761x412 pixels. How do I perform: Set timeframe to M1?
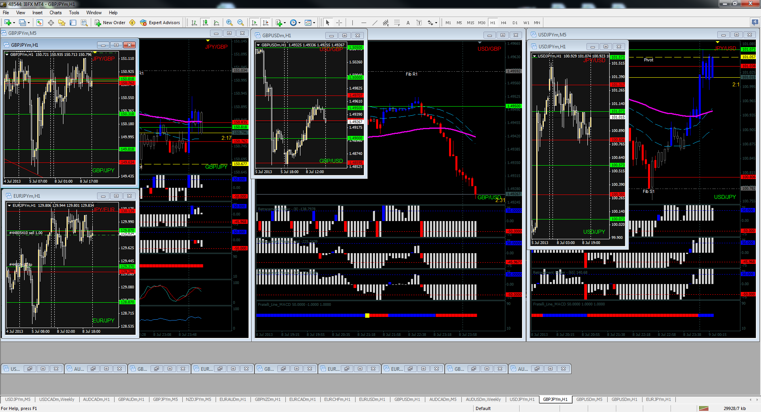click(448, 23)
